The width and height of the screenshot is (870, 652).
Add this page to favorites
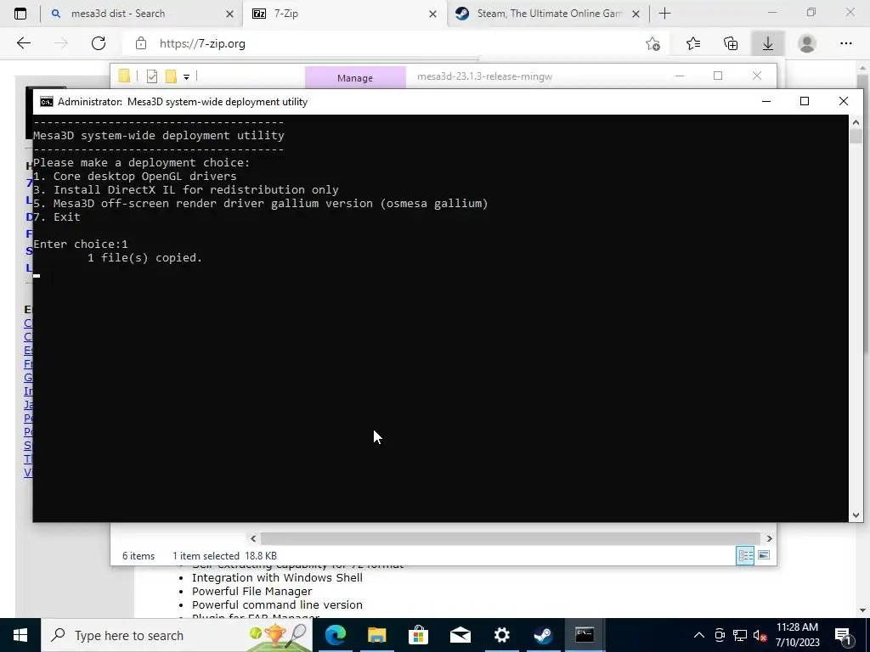tap(653, 43)
